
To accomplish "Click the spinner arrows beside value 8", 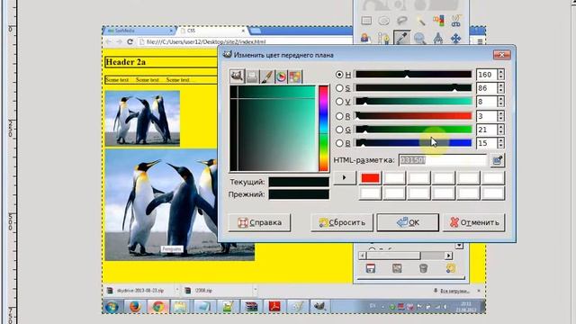I will tap(501, 102).
